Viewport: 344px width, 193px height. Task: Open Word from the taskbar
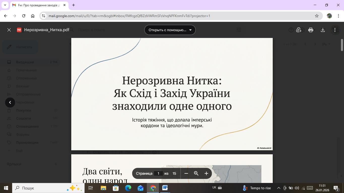tap(165, 188)
